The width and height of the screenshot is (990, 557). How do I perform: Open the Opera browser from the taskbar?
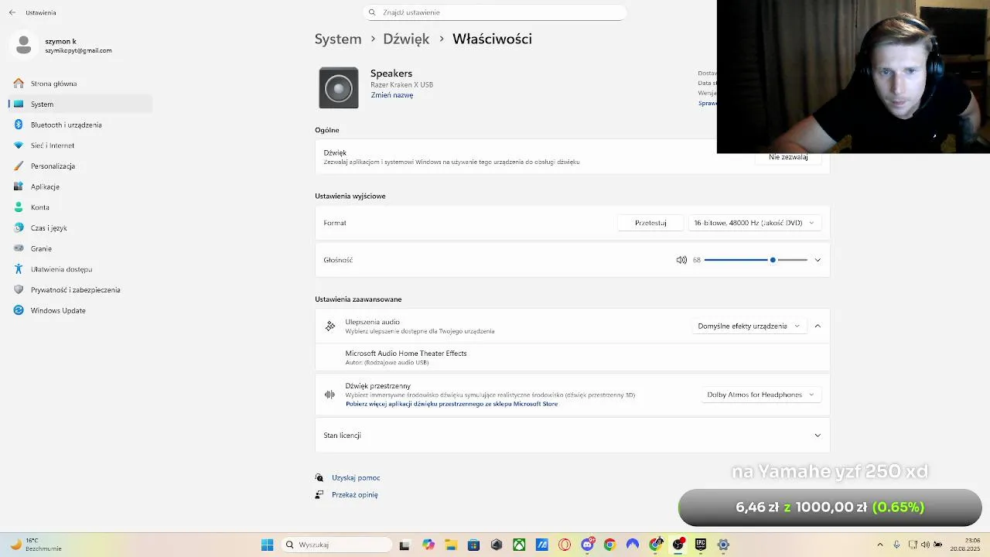tap(565, 545)
